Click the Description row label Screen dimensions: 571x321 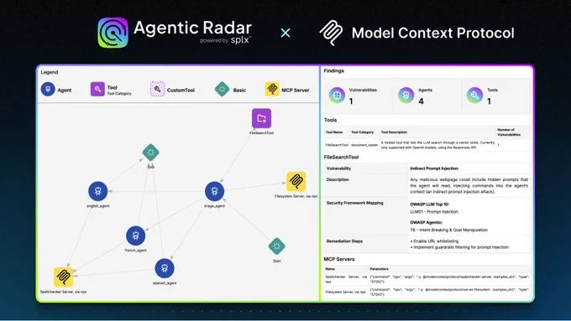click(338, 179)
